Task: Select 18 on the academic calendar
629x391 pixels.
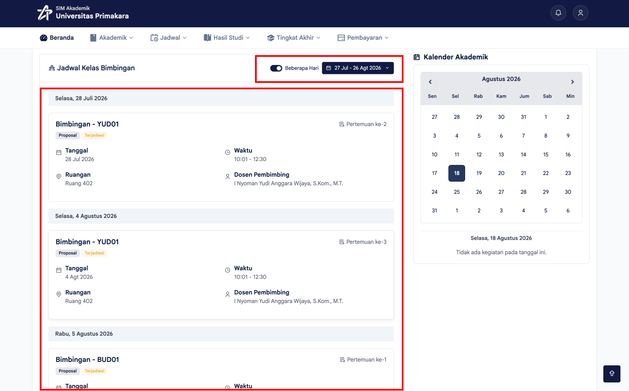Action: point(457,173)
